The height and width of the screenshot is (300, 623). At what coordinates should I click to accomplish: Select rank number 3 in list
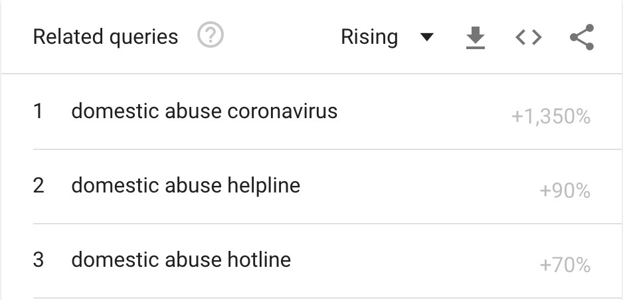pos(38,260)
